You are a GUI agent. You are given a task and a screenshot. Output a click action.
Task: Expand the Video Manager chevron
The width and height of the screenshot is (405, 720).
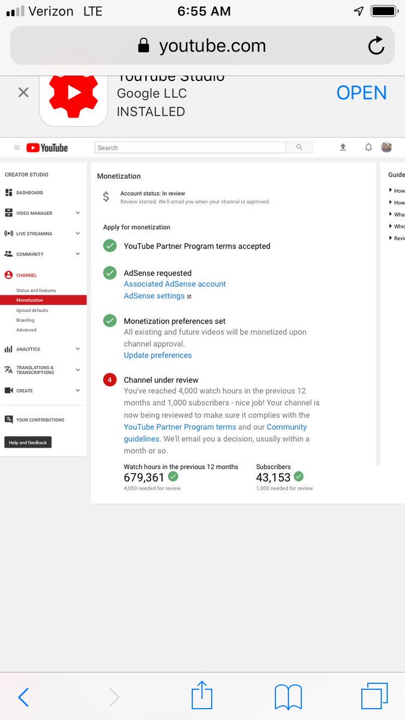[78, 213]
